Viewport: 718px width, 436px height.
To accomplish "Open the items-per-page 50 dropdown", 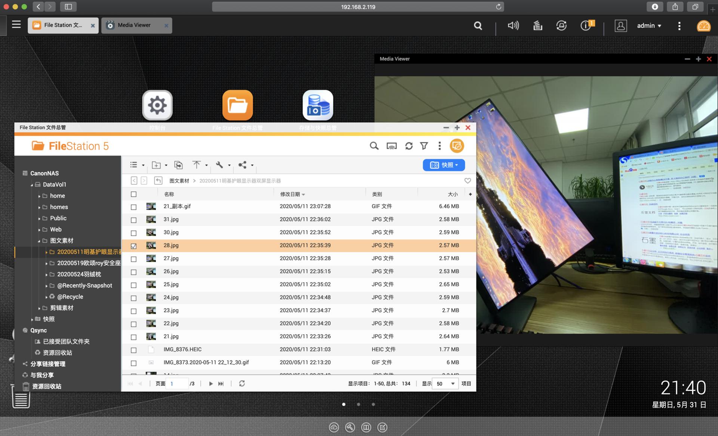I will pyautogui.click(x=445, y=384).
